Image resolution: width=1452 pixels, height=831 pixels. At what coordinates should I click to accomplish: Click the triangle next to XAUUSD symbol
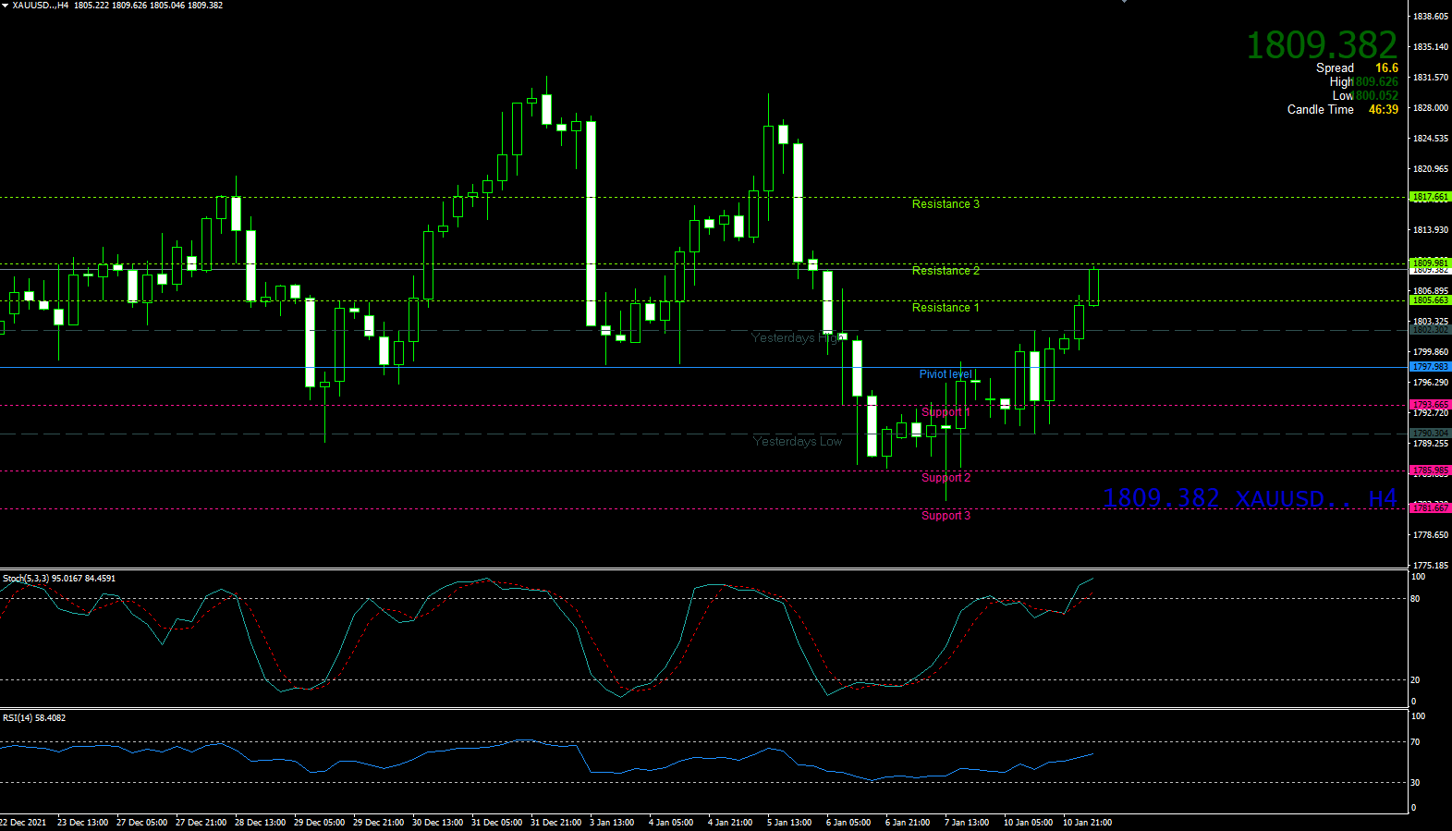(5, 6)
